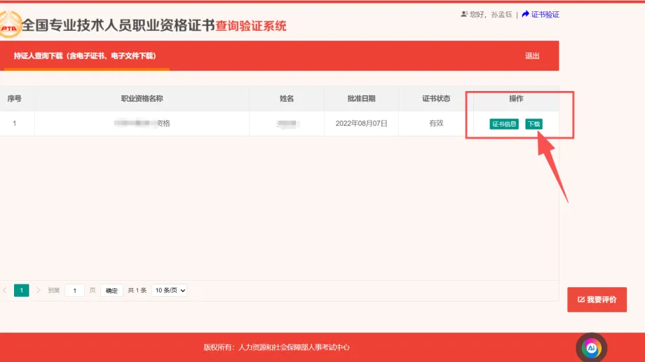This screenshot has height=362, width=645.
Task: Click the 姓名 column header
Action: pos(287,99)
